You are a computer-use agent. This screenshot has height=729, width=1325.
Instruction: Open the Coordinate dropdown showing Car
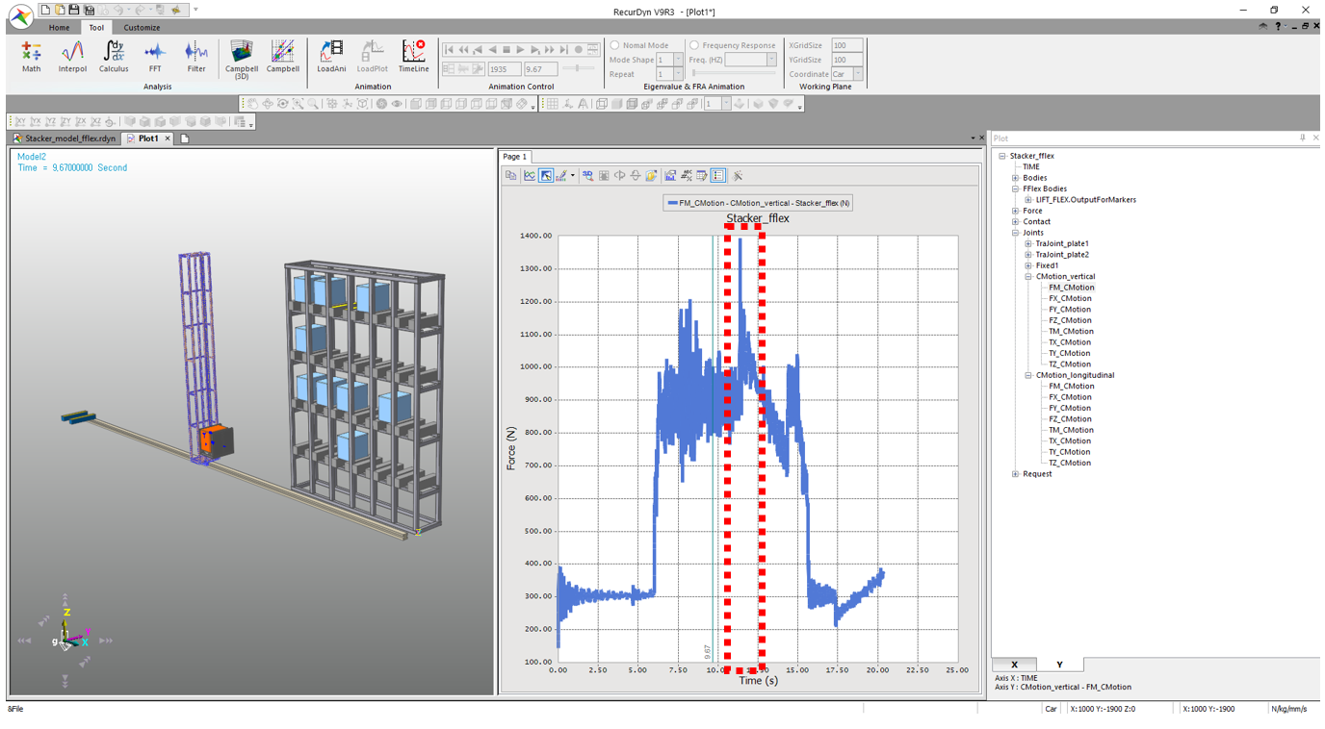pyautogui.click(x=857, y=74)
